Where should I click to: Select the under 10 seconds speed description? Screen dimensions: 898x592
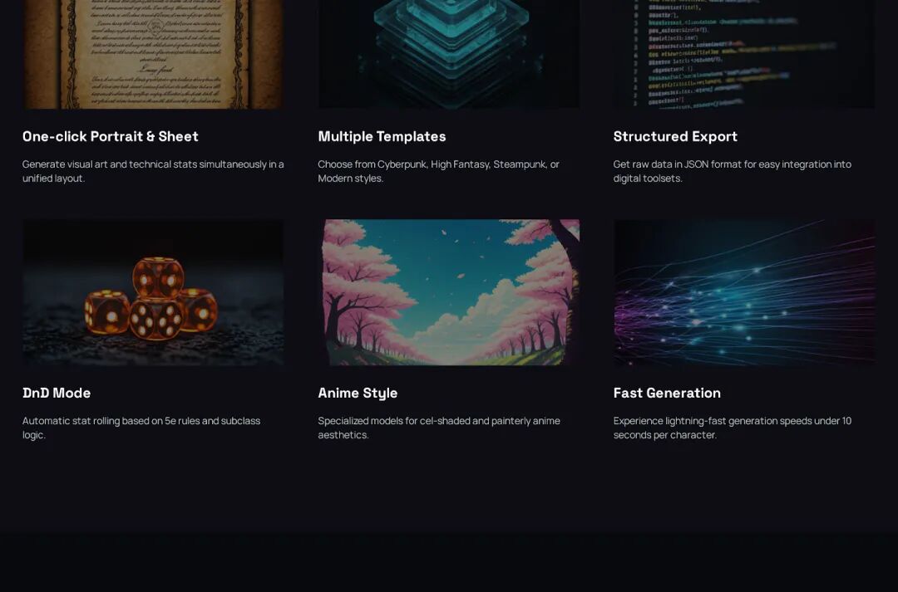coord(733,428)
